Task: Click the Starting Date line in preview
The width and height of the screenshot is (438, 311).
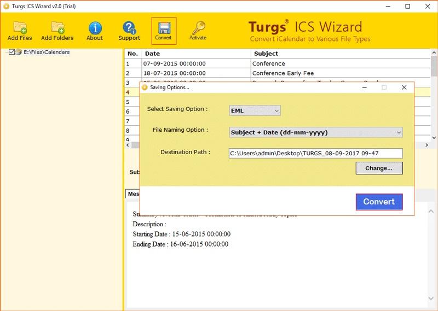Action: tap(182, 234)
